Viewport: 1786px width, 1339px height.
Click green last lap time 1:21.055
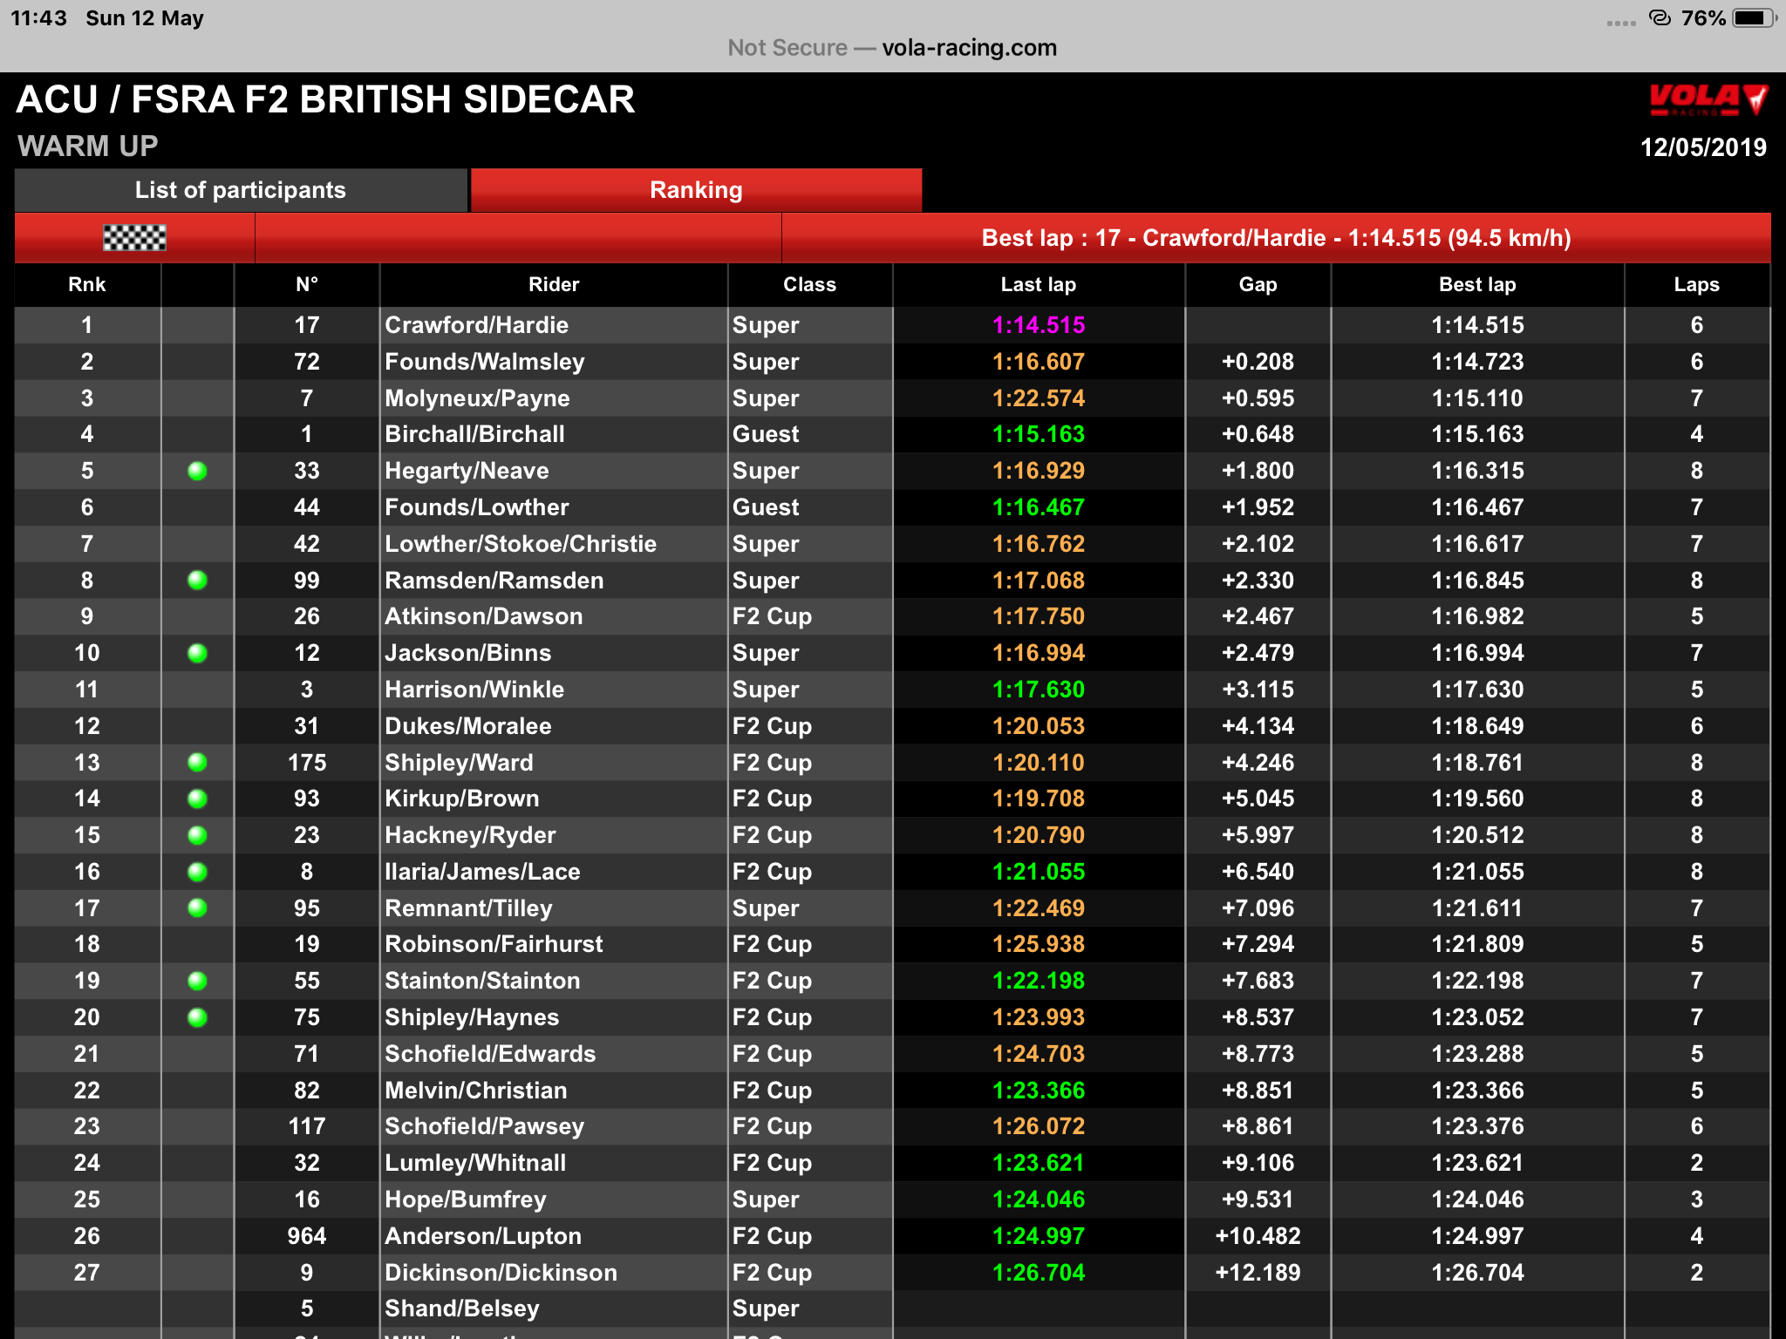(x=1039, y=872)
